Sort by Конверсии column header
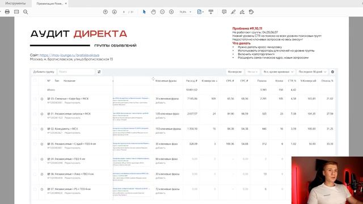The width and height of the screenshot is (363, 204). (x=209, y=80)
